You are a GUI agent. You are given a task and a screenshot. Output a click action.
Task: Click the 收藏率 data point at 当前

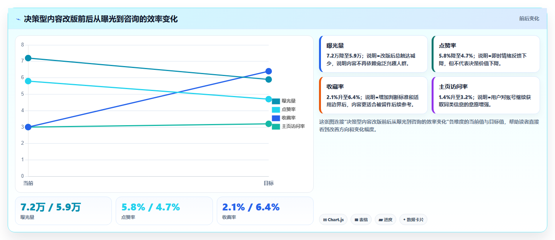28,127
